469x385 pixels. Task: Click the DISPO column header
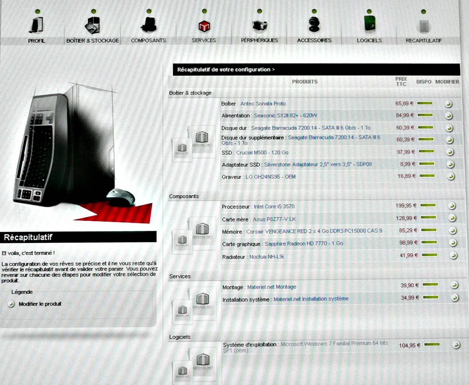click(424, 82)
